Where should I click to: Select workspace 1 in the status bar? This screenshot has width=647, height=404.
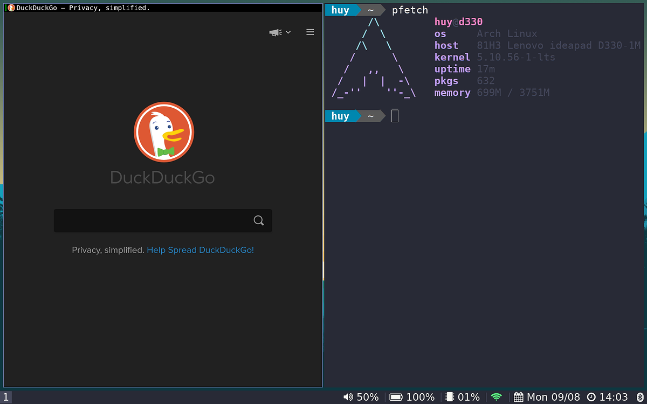pos(5,397)
